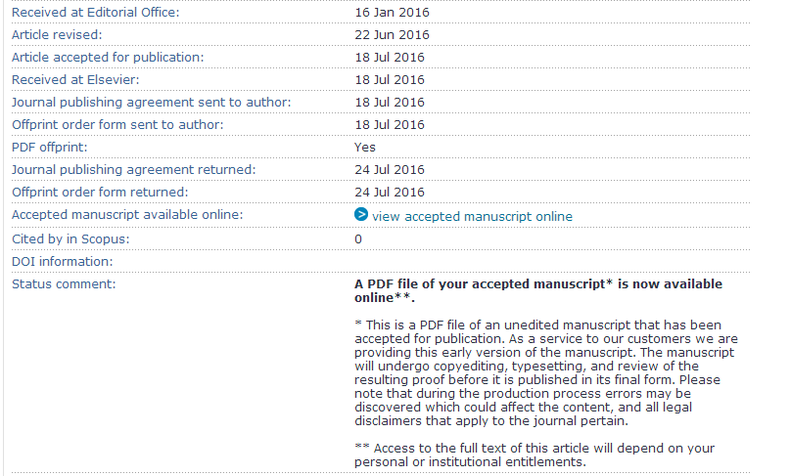Click the blue arrow icon beside manuscript link
The height and width of the screenshot is (476, 790).
pyautogui.click(x=361, y=215)
